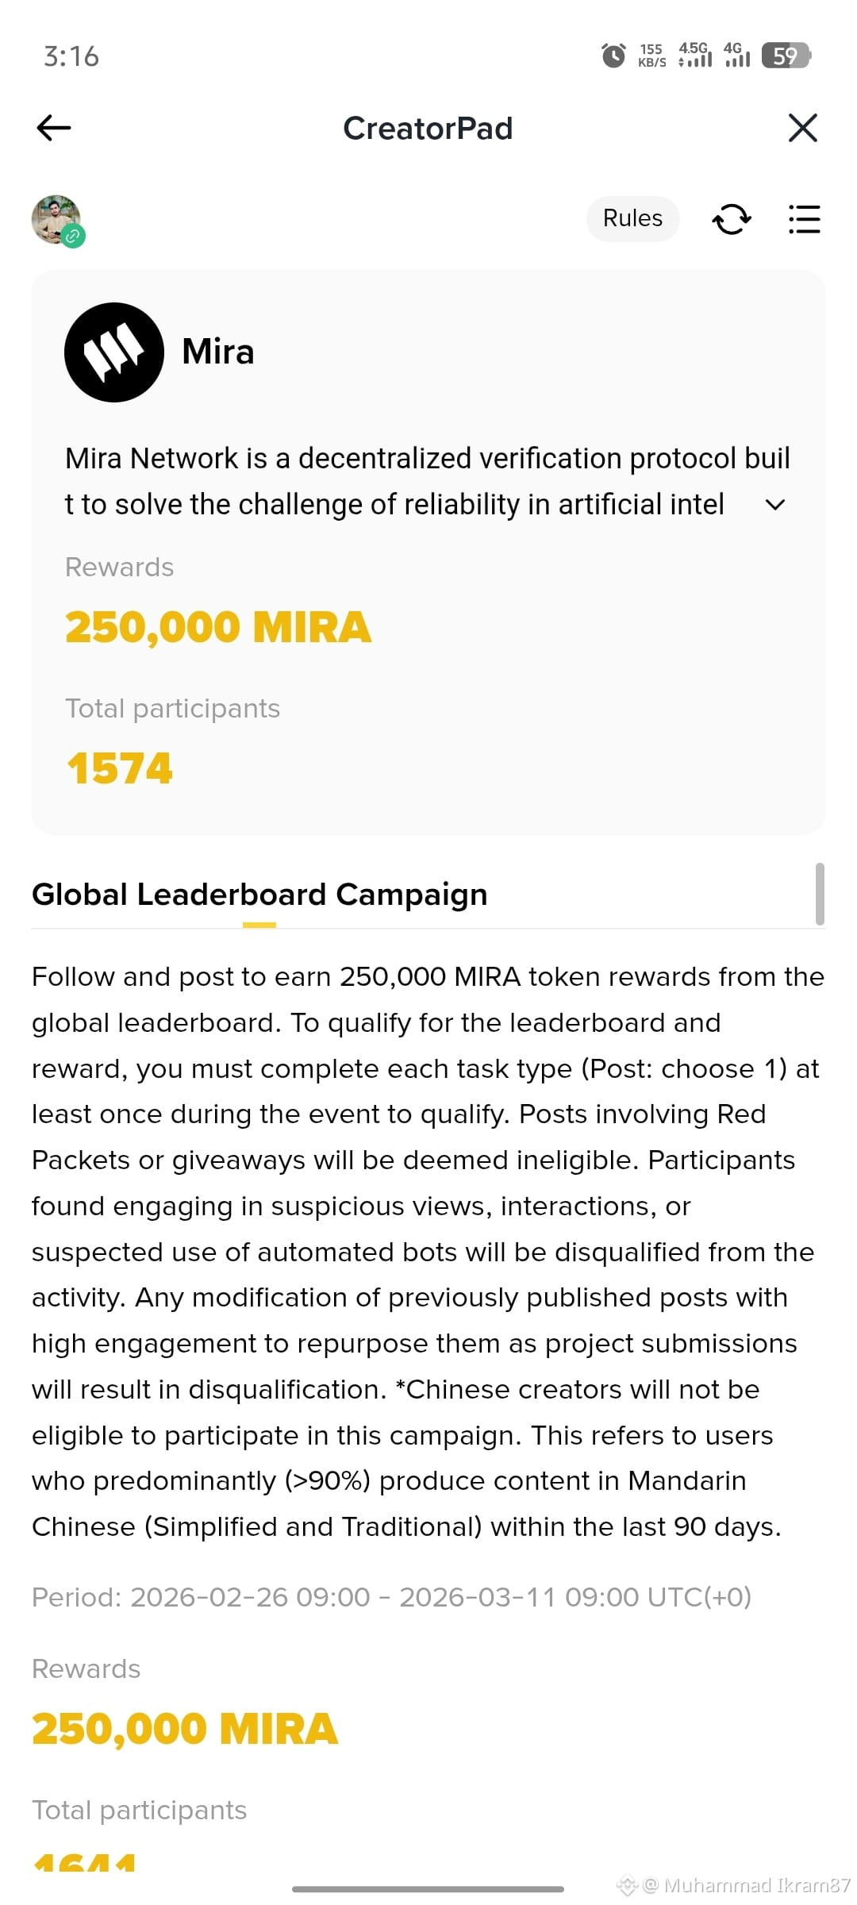Open the list menu icon

pos(804,219)
